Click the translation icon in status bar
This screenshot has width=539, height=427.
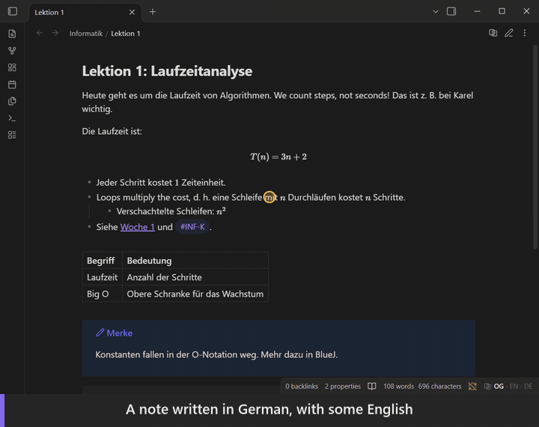click(487, 387)
